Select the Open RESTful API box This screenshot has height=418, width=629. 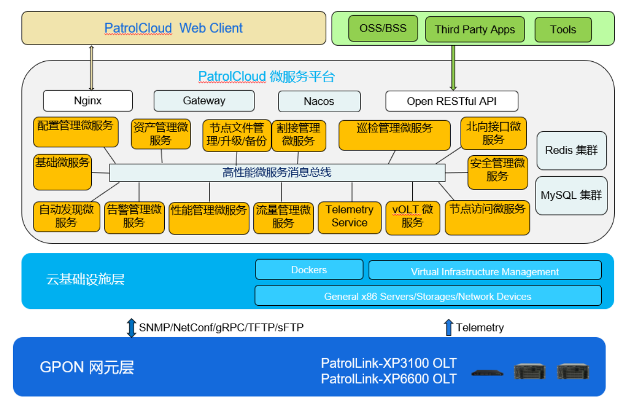pyautogui.click(x=452, y=101)
